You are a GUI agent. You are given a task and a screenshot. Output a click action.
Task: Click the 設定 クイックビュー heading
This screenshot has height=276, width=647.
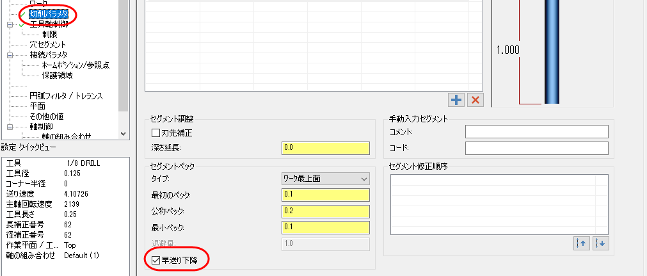point(28,147)
